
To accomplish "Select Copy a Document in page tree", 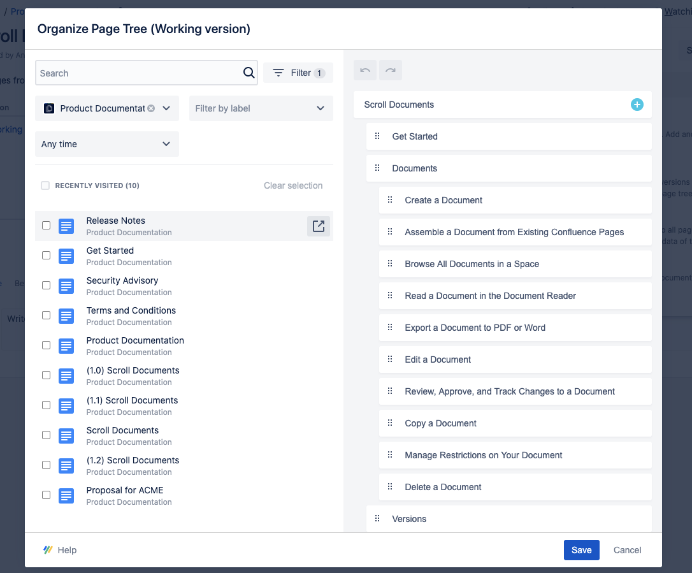I will pos(440,423).
